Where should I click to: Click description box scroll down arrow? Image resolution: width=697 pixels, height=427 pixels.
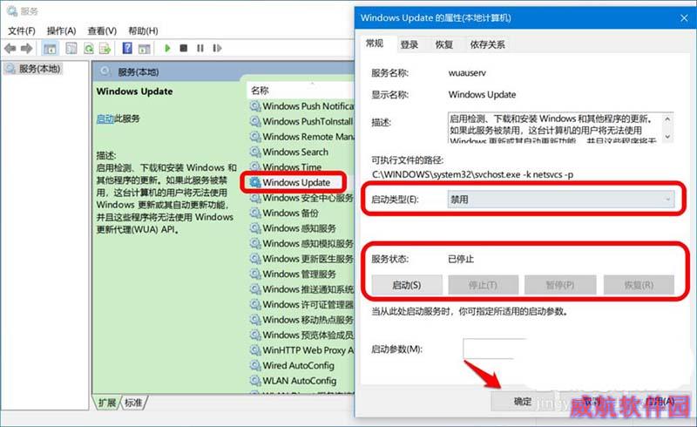click(x=667, y=137)
